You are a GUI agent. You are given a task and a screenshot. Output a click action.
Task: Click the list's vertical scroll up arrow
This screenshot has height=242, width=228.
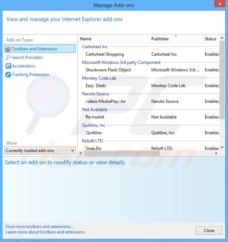tap(222, 38)
